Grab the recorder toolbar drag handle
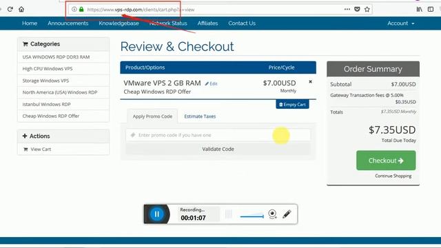Viewport: 441px width, 248px height. (229, 214)
